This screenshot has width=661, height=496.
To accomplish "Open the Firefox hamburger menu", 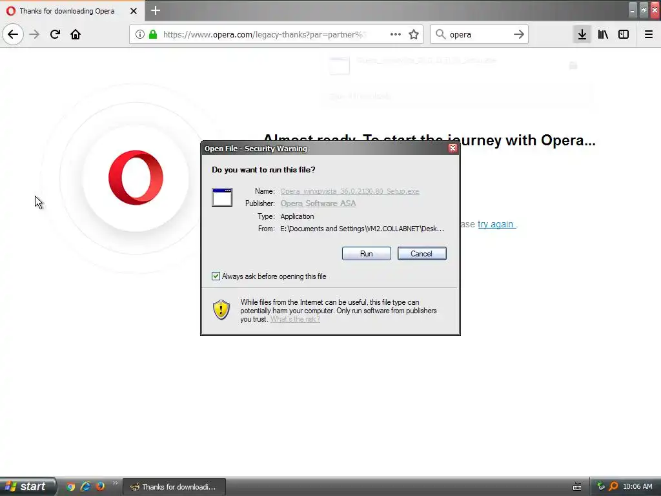I will [x=649, y=34].
